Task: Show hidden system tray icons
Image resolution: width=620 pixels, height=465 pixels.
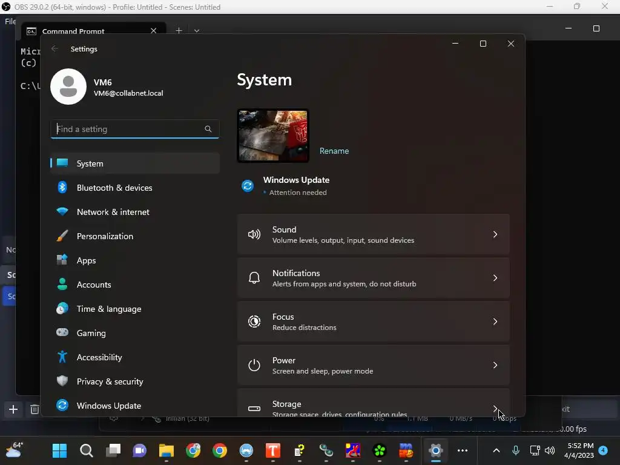Action: point(496,450)
